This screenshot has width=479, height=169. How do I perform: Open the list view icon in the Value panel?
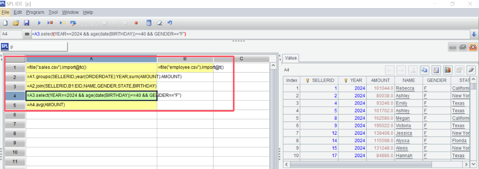[436, 70]
